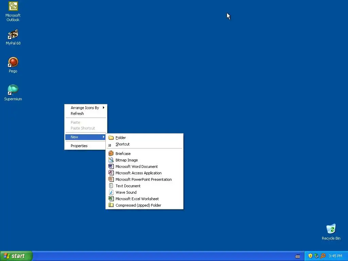Expand the Arrange Icons By submenu

[x=86, y=108]
